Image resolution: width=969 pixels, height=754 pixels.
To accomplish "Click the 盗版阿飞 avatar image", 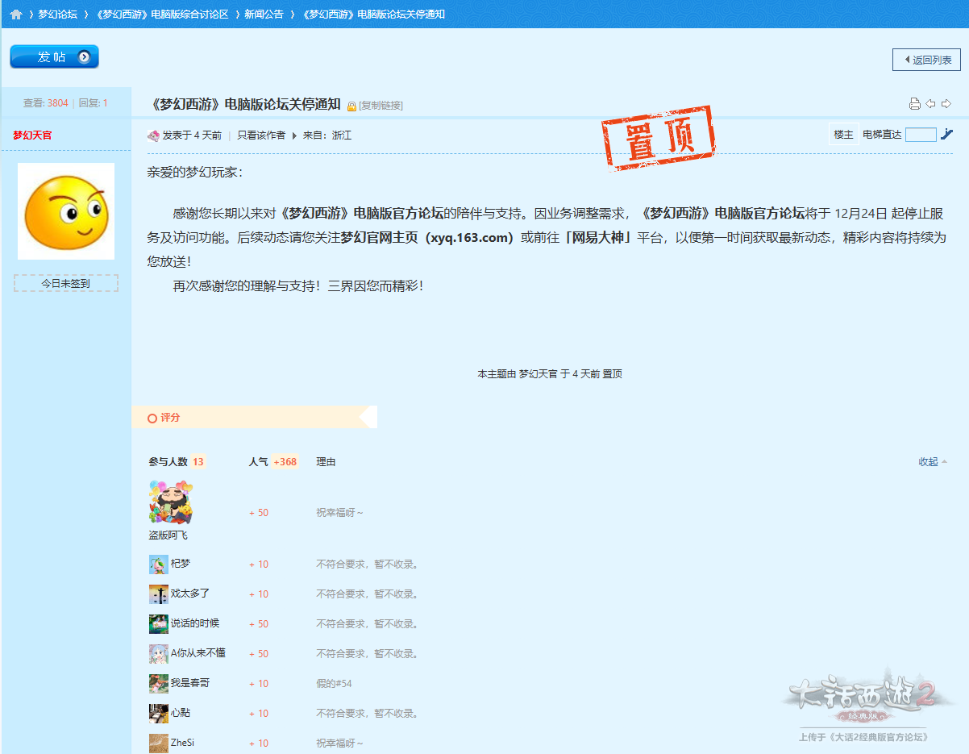I will (171, 502).
